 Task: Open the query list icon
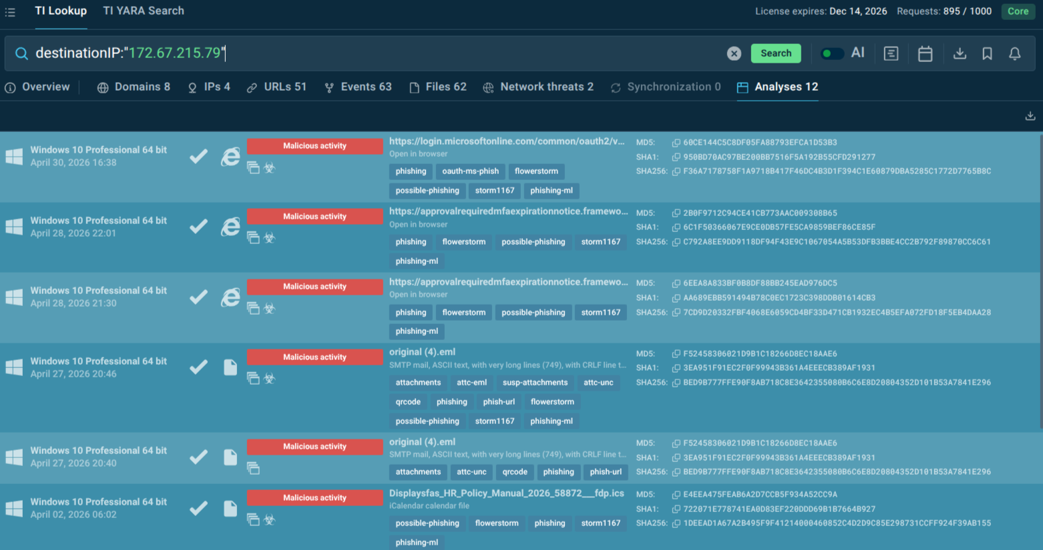tap(891, 53)
